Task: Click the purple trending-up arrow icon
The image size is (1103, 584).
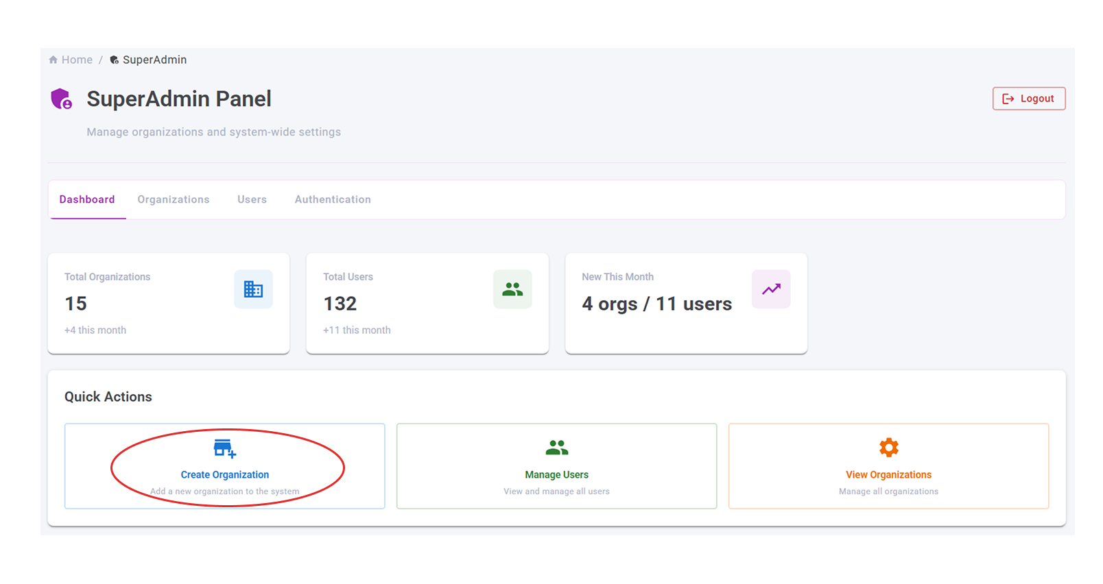Action: (771, 289)
